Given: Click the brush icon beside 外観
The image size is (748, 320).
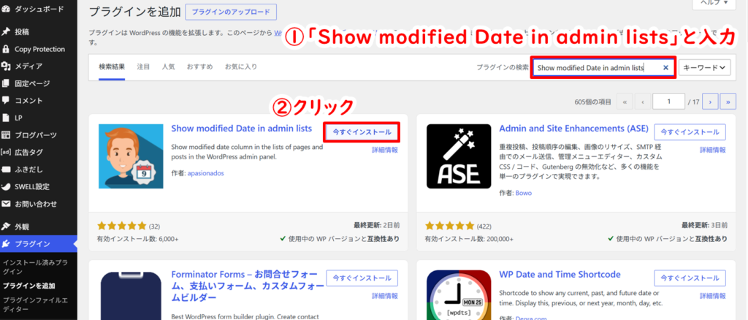Looking at the screenshot, I should tap(6, 226).
